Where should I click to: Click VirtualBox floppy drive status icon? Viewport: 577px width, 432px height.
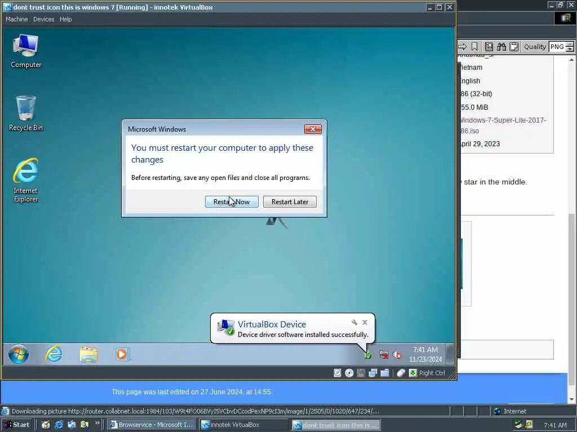[x=361, y=373]
